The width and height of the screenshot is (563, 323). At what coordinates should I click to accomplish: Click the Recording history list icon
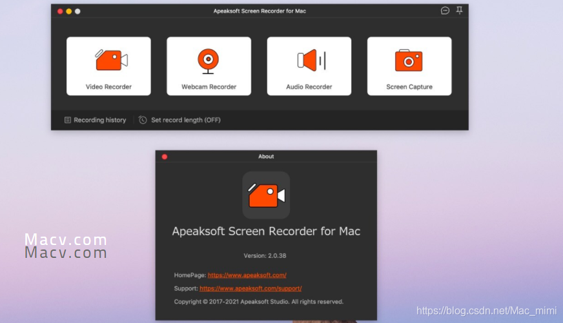click(68, 120)
